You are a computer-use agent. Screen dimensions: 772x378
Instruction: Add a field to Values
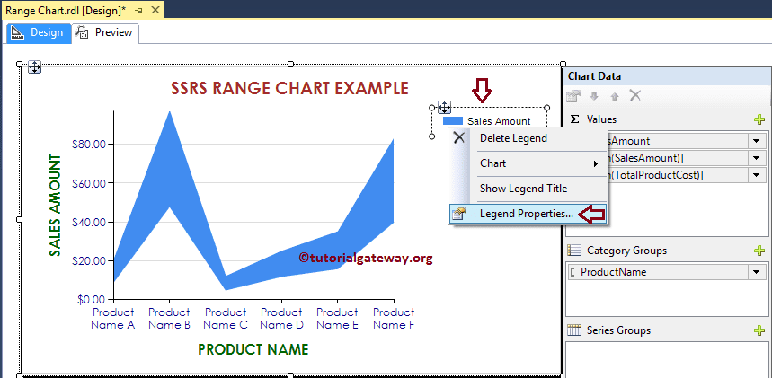pyautogui.click(x=759, y=119)
